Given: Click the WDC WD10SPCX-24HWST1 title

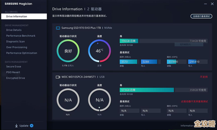Looking at the screenshot, I should click(x=79, y=77).
